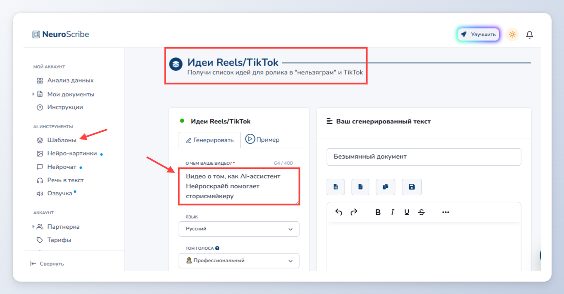Open Тарифы pricing page
This screenshot has height=294, width=564.
click(59, 240)
